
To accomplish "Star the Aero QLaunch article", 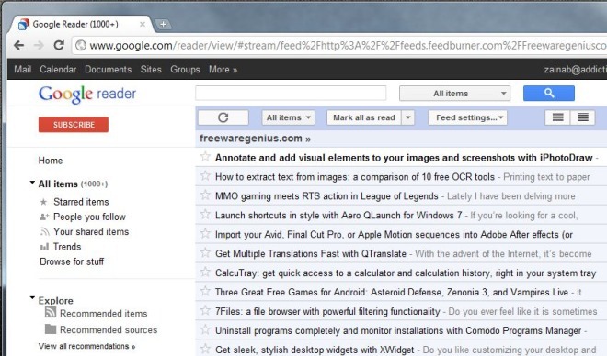I will pos(205,215).
